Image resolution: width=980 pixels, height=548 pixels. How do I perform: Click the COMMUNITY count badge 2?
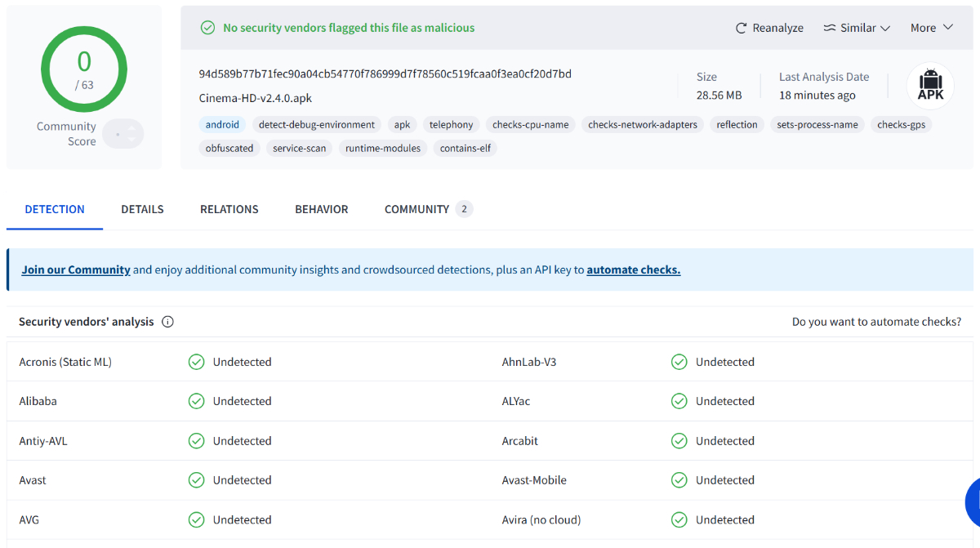[464, 209]
